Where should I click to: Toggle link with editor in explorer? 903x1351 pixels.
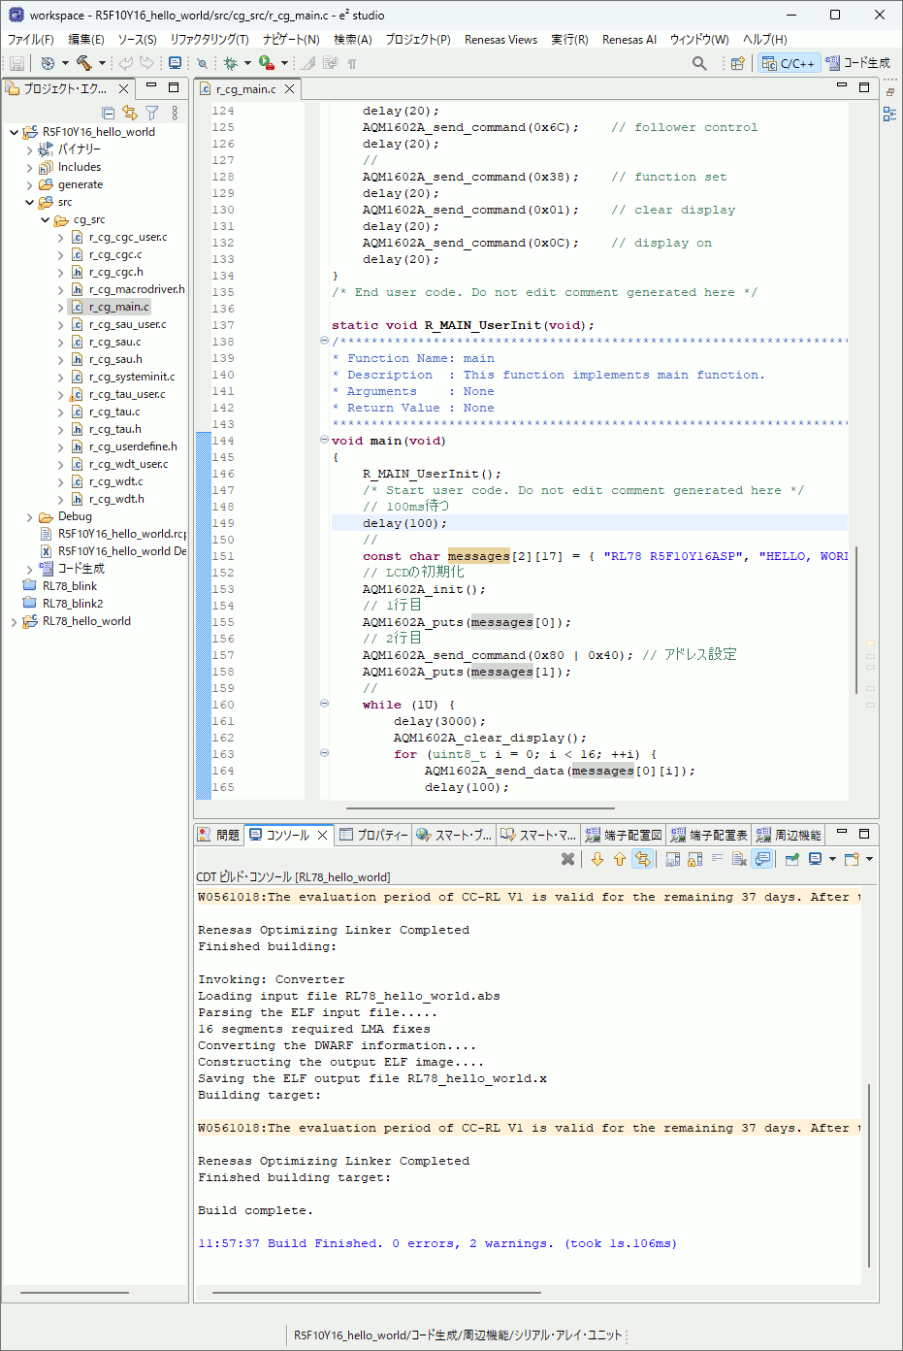tap(130, 113)
